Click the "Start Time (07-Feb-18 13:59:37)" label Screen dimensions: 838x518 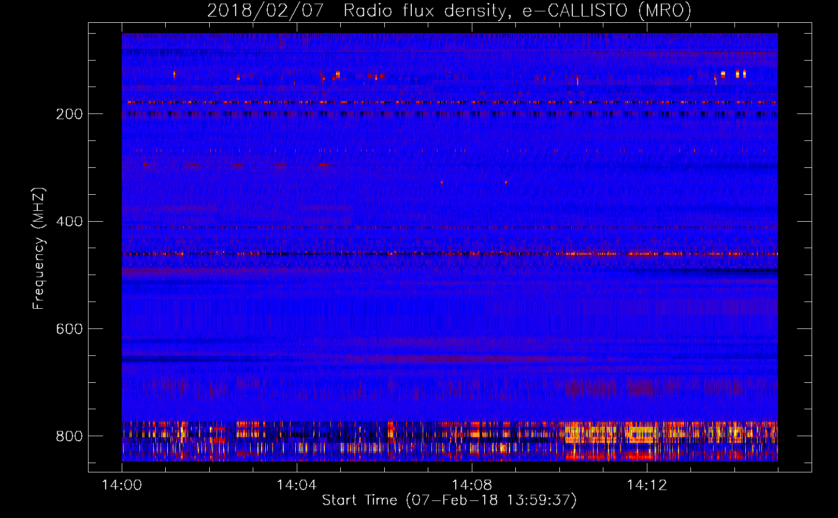[x=449, y=500]
